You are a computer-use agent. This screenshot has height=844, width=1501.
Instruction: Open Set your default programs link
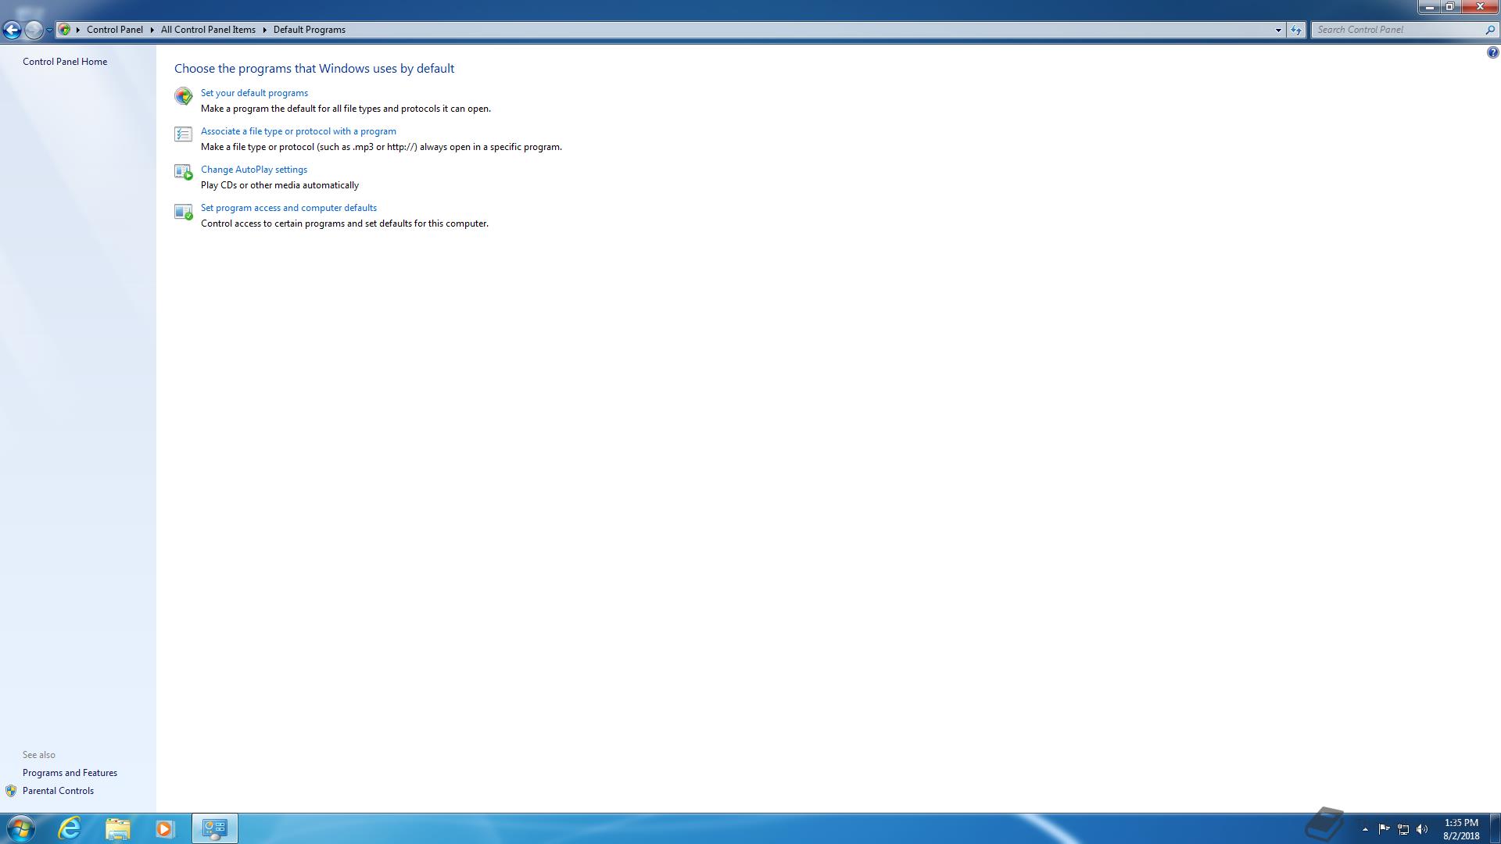[x=254, y=93]
